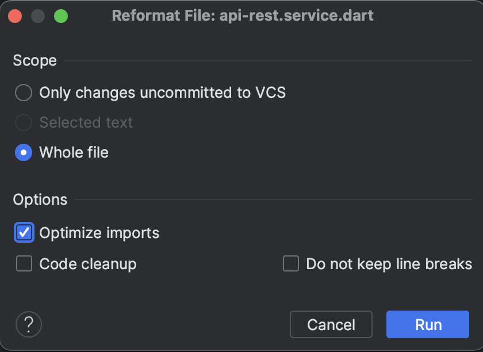483x352 pixels.
Task: Click the Reformat File: api-rest.service.dart title
Action: [243, 16]
